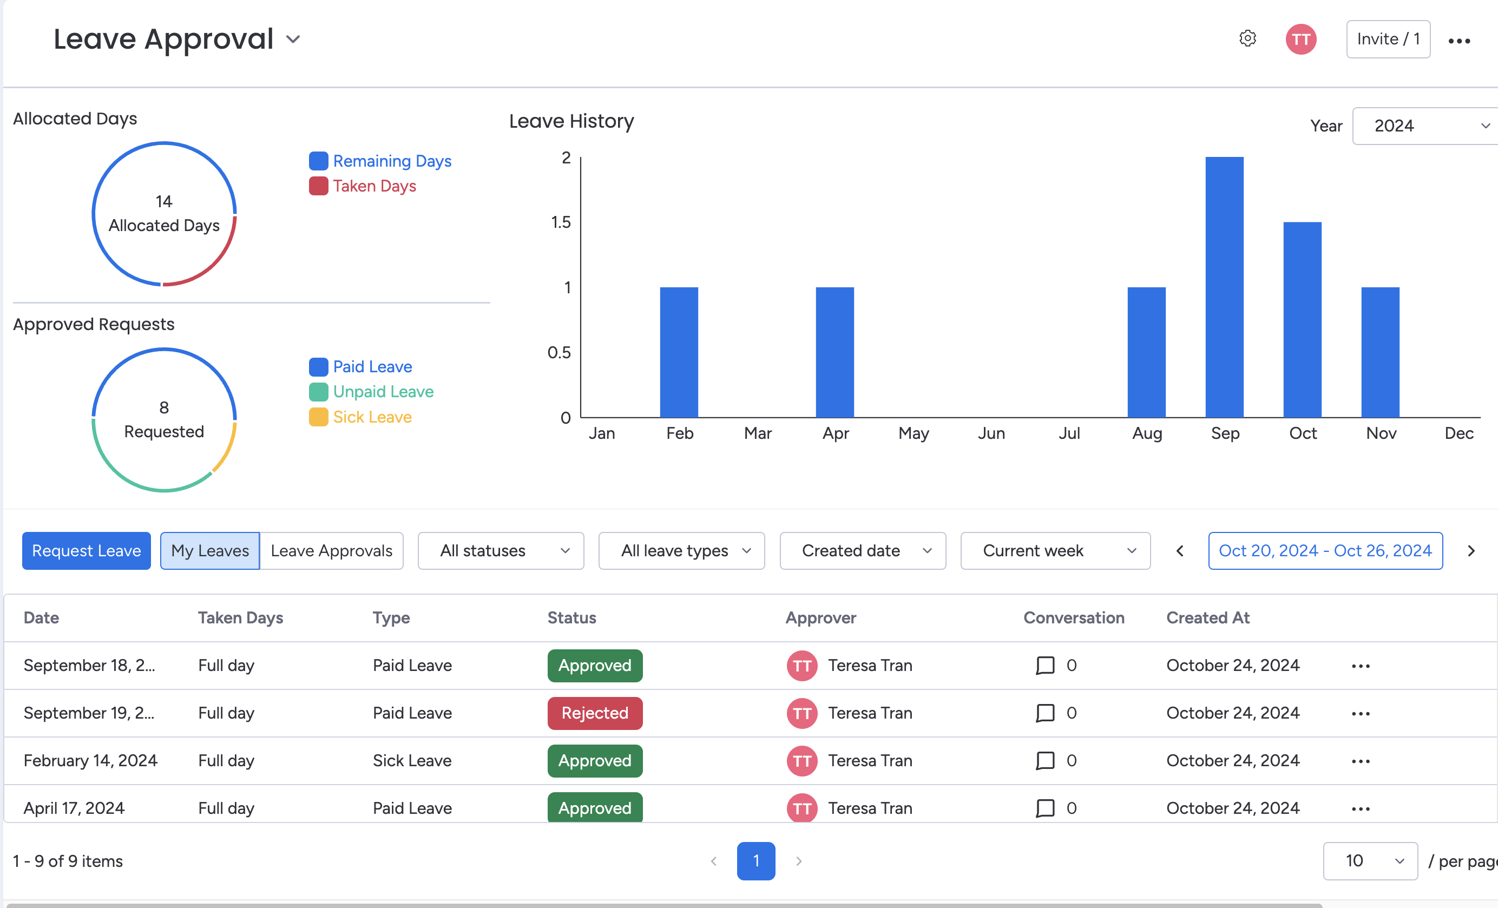Change items per page using 10 selector
Screen dimensions: 1498x908
coord(1370,861)
